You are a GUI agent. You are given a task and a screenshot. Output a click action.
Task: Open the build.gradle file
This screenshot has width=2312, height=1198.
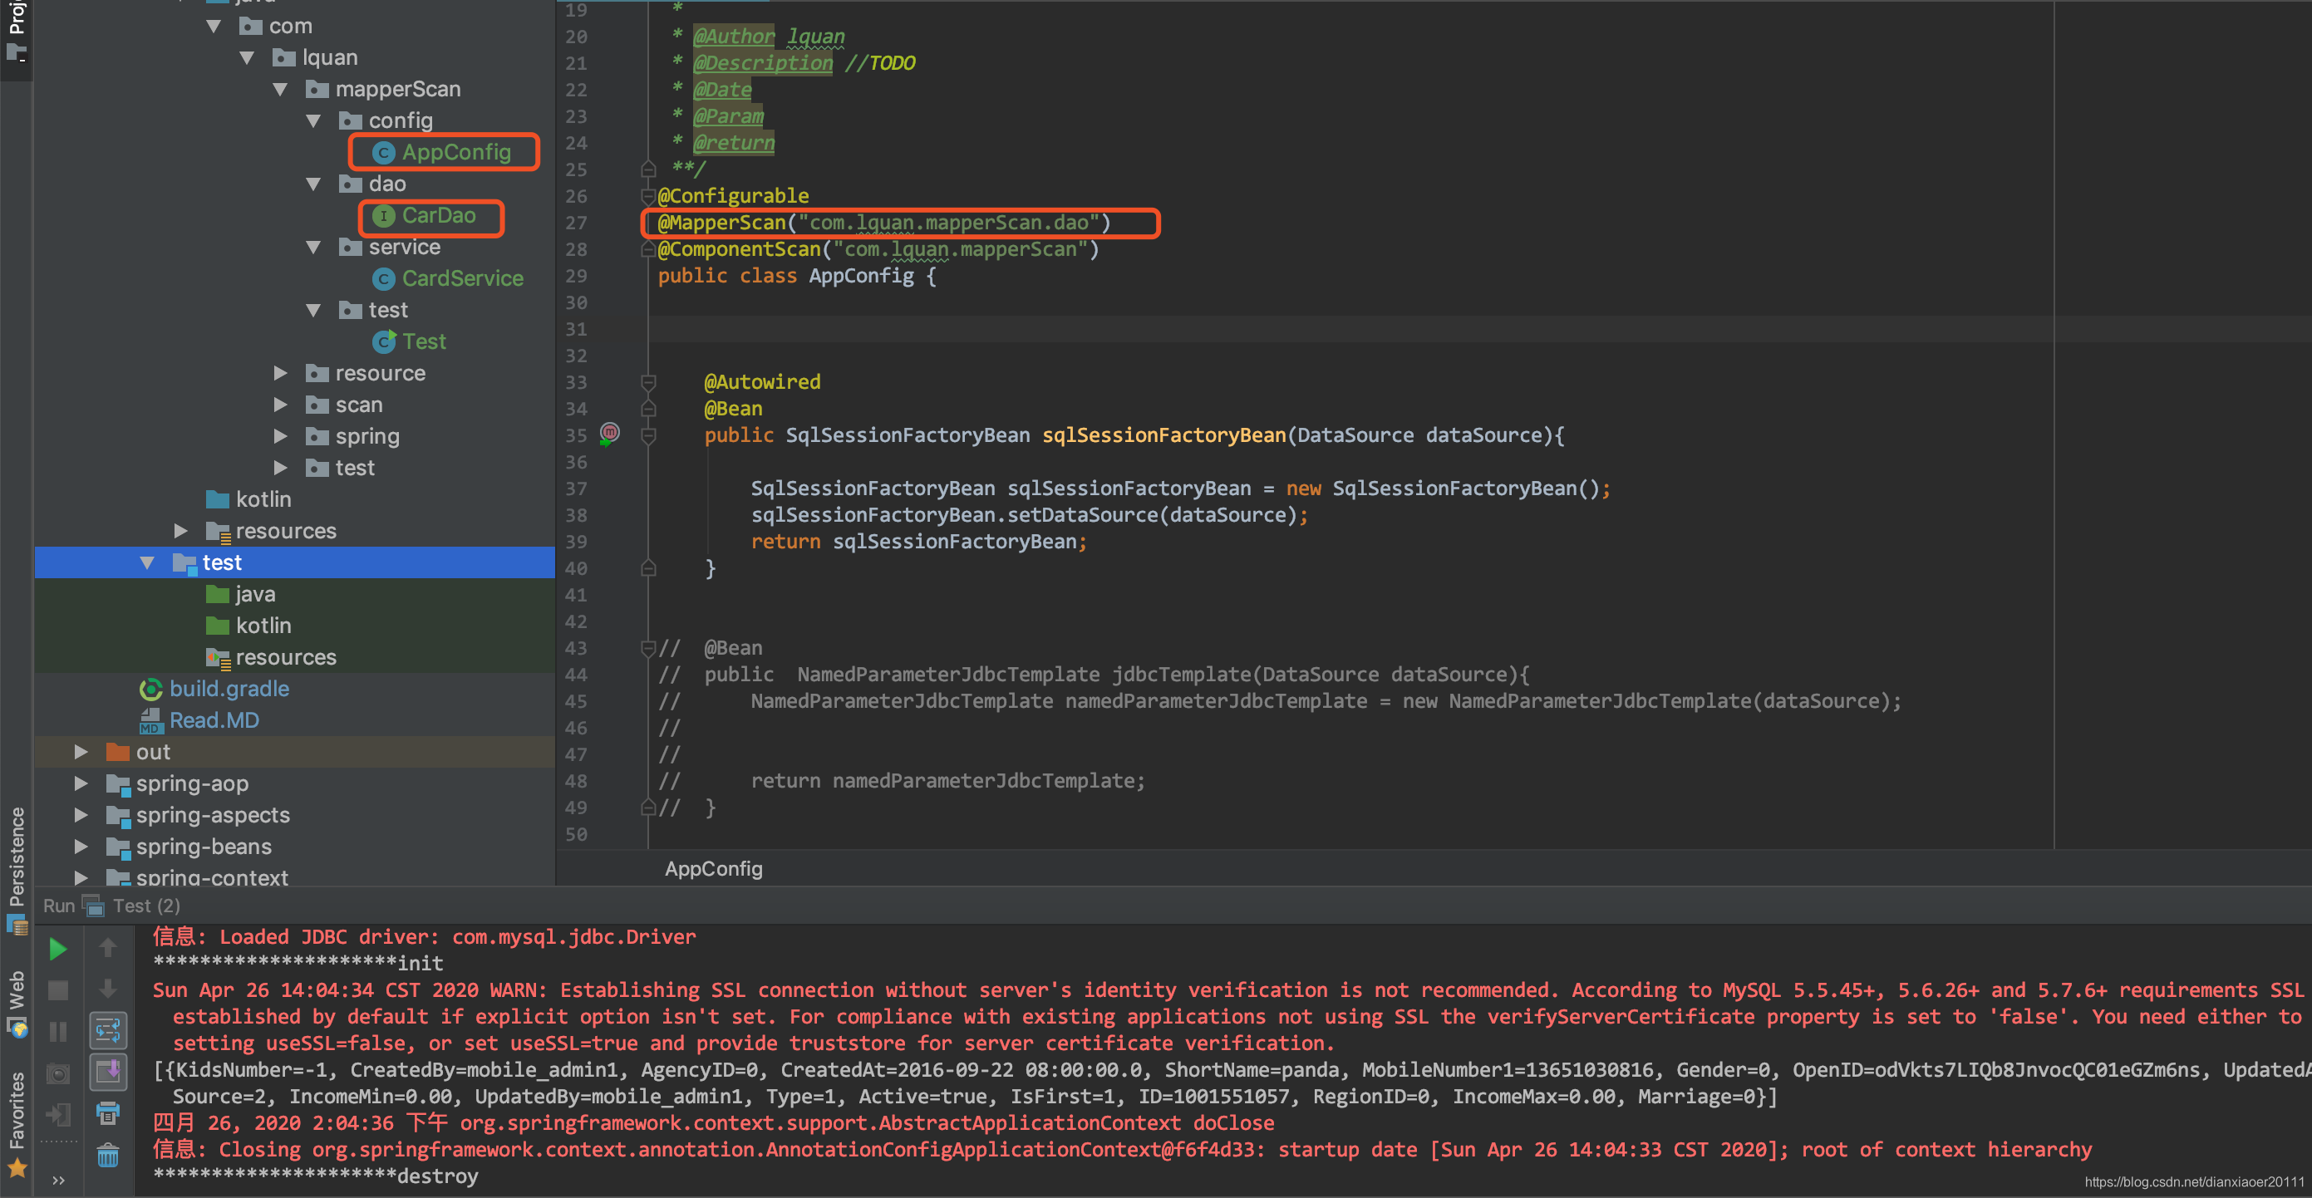229,688
